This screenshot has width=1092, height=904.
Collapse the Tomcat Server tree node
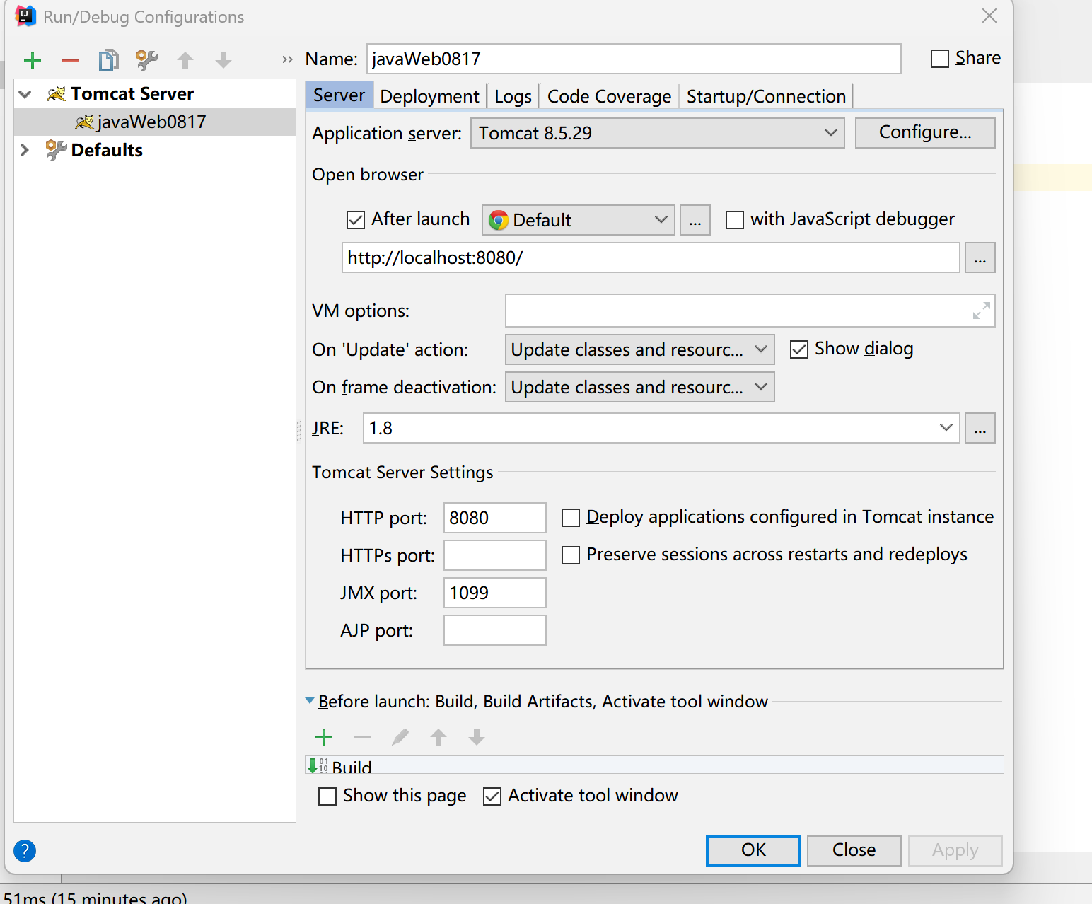pyautogui.click(x=25, y=94)
